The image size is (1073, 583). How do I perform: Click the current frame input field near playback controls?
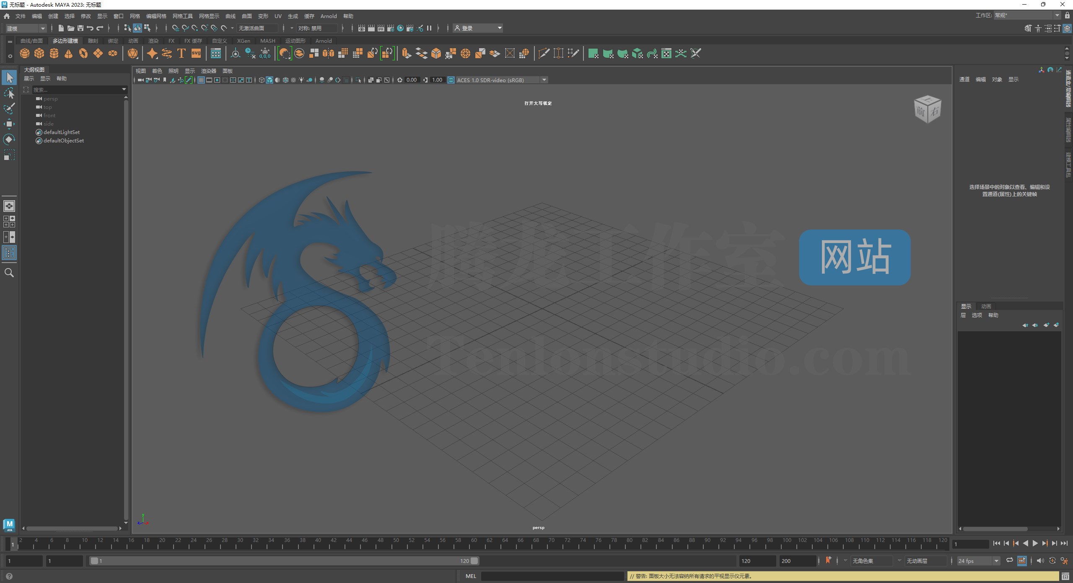tap(970, 544)
